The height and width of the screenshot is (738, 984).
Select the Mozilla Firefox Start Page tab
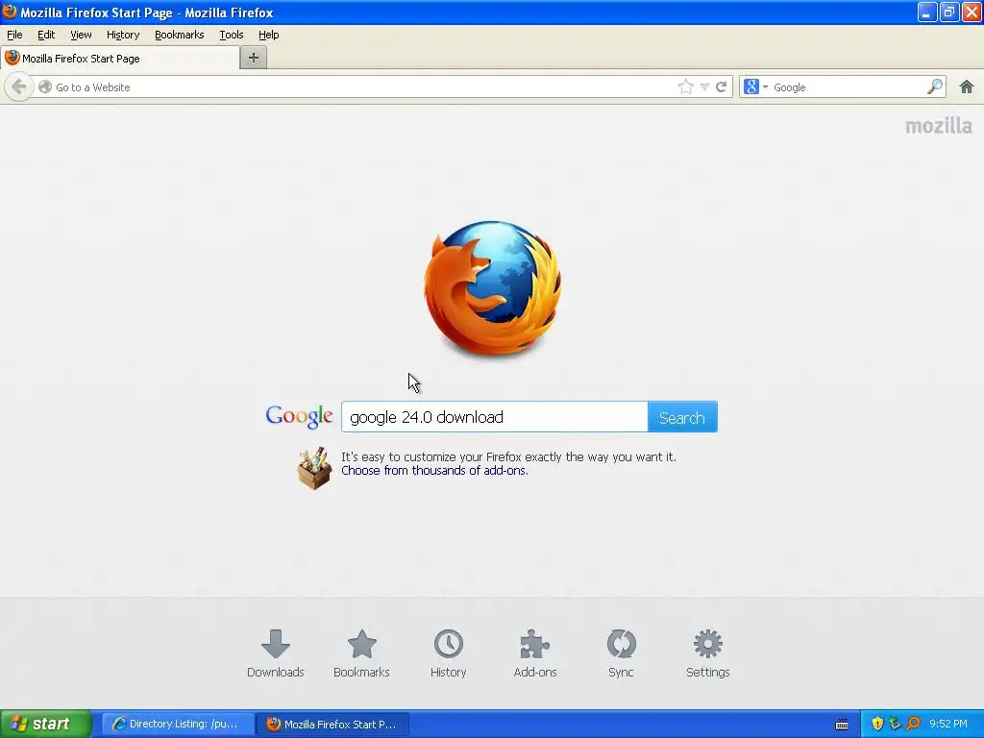[x=119, y=58]
